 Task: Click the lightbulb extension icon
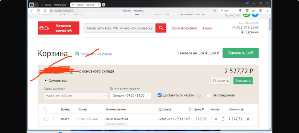click(x=240, y=11)
